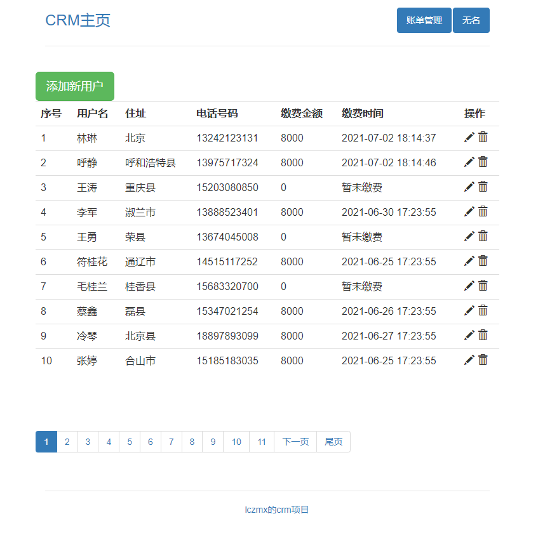This screenshot has width=538, height=535.
Task: Delete user 呼静 with trash icon
Action: point(483,162)
